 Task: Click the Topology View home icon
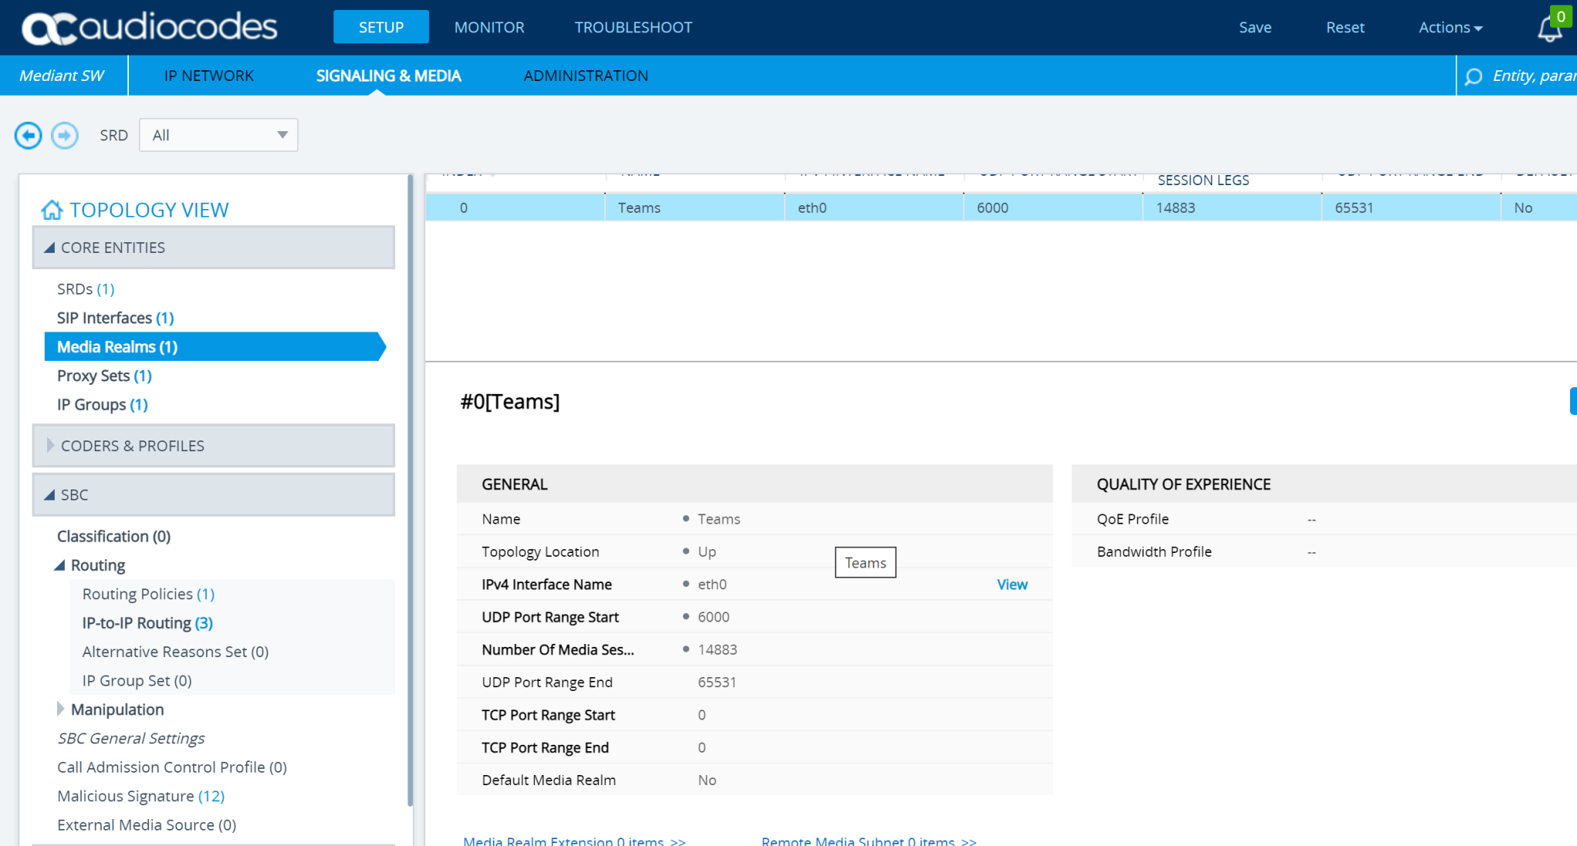click(x=52, y=210)
